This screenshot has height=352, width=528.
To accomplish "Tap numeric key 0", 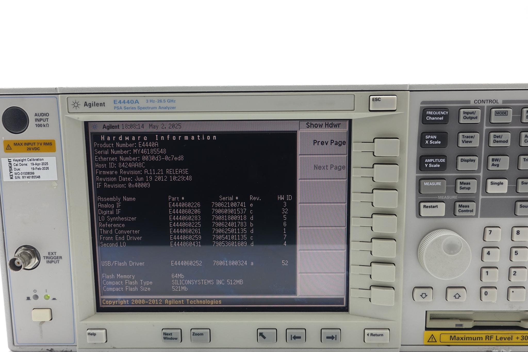I will point(488,294).
